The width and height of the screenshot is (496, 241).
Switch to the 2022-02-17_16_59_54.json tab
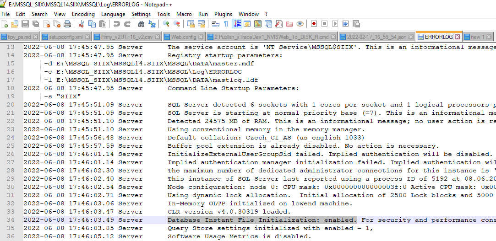pyautogui.click(x=376, y=37)
